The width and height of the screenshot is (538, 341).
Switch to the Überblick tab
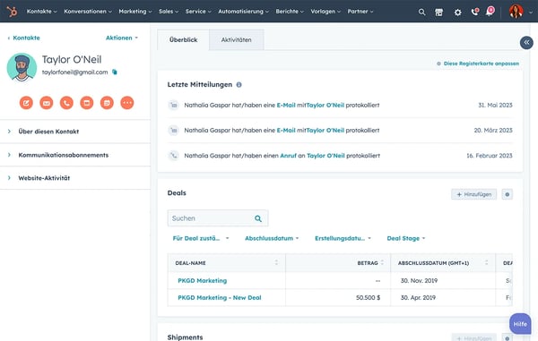tap(183, 39)
